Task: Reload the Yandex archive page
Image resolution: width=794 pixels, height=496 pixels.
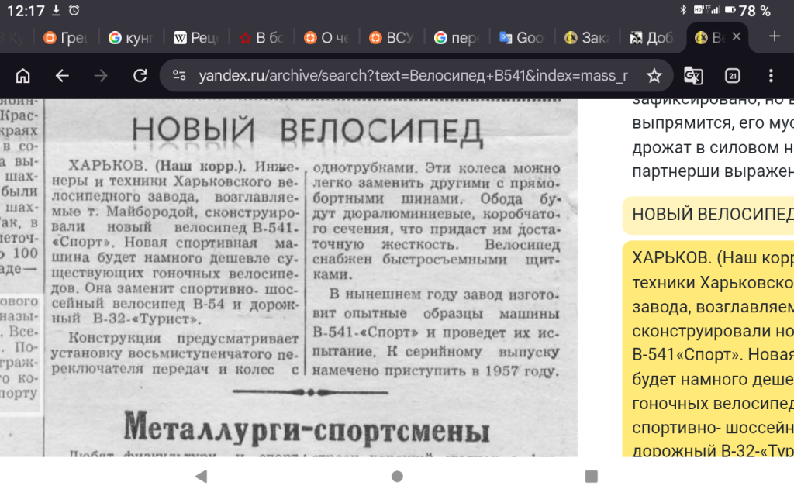Action: pyautogui.click(x=140, y=75)
